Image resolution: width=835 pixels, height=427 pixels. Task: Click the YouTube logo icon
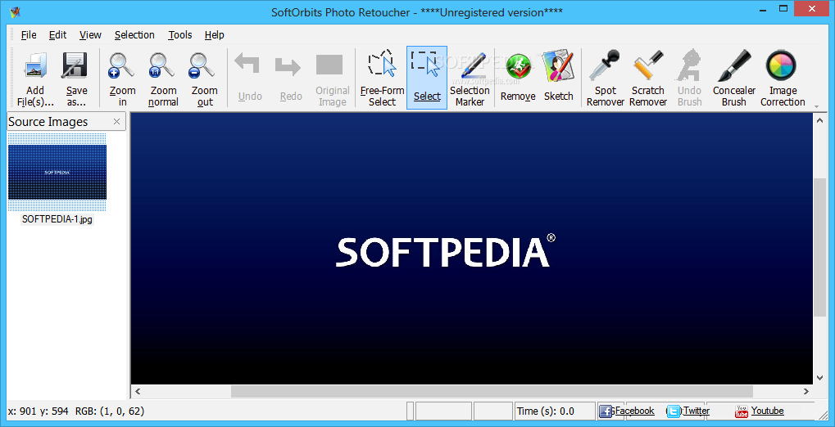point(742,411)
